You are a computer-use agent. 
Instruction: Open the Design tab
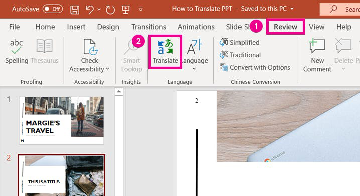[x=108, y=27]
